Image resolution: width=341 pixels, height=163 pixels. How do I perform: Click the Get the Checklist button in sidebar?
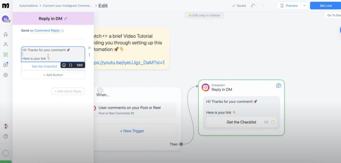tap(44, 66)
